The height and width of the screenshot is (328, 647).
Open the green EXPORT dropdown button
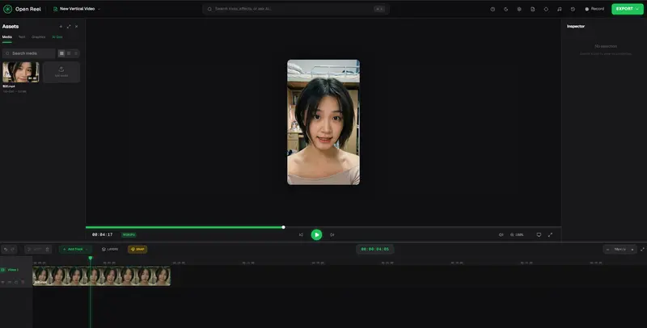[x=628, y=9]
